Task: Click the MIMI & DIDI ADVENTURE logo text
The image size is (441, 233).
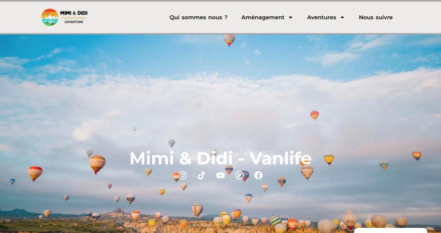Action: click(74, 17)
